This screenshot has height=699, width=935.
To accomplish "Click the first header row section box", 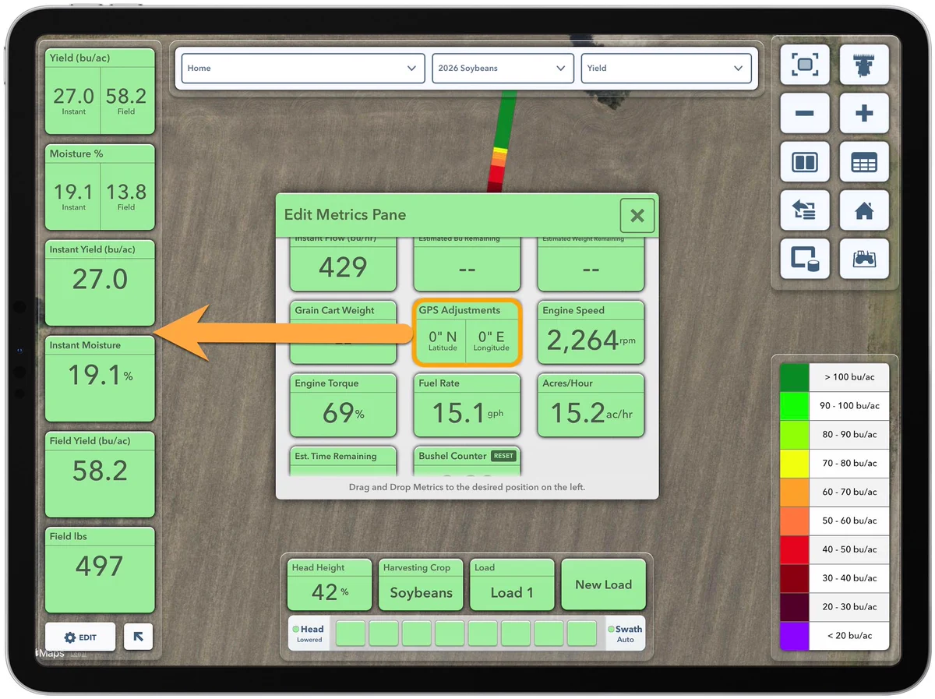I will tap(351, 634).
